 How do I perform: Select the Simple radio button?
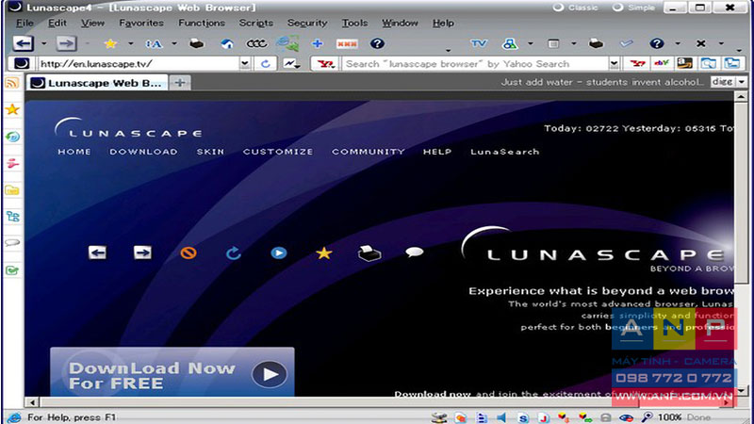(618, 8)
